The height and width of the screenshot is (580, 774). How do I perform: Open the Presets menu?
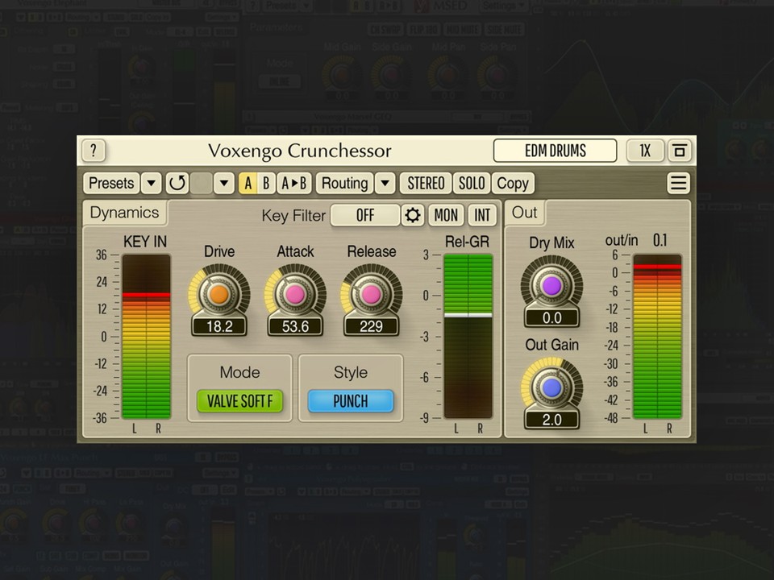111,183
